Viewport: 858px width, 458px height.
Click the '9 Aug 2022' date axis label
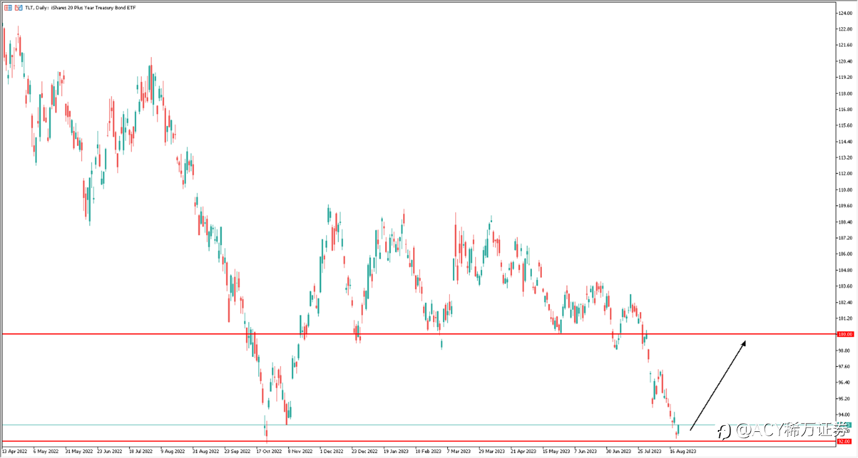coord(172,452)
